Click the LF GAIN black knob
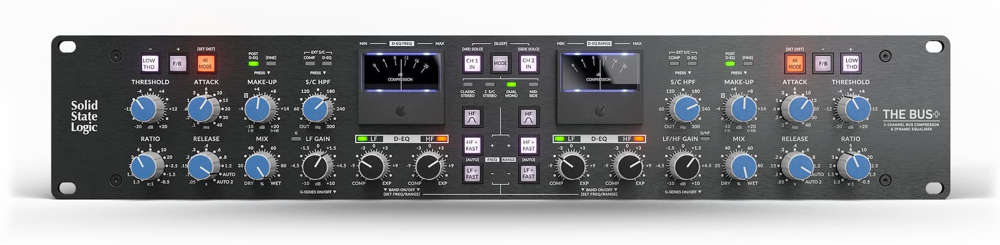This screenshot has width=1000, height=245. coord(316,167)
